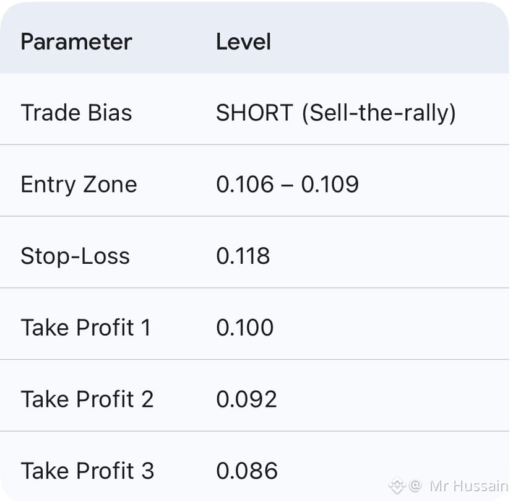
Task: Click the Take Profit 1 label
Action: click(x=86, y=328)
